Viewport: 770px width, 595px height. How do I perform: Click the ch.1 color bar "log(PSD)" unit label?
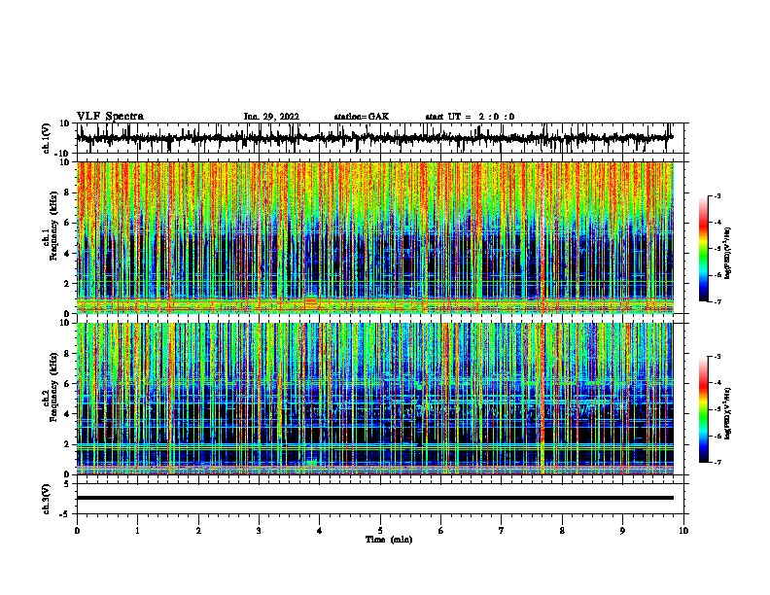728,253
